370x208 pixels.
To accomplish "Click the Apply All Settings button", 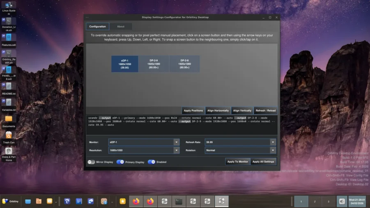I will click(263, 162).
